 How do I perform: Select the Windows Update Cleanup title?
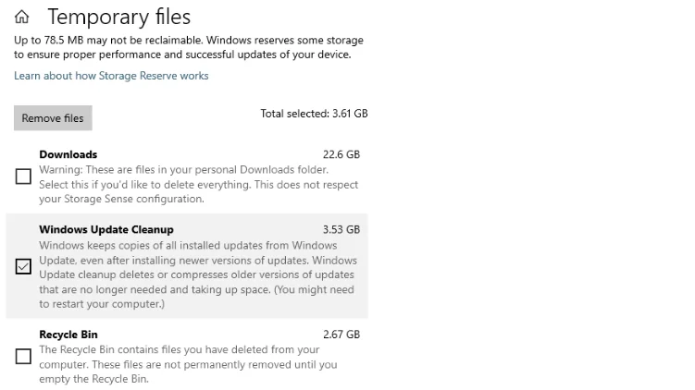pos(106,230)
